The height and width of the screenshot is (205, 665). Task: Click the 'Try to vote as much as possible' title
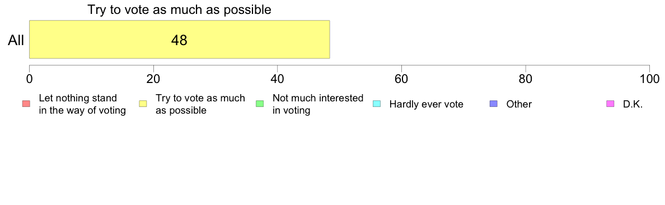tap(179, 10)
